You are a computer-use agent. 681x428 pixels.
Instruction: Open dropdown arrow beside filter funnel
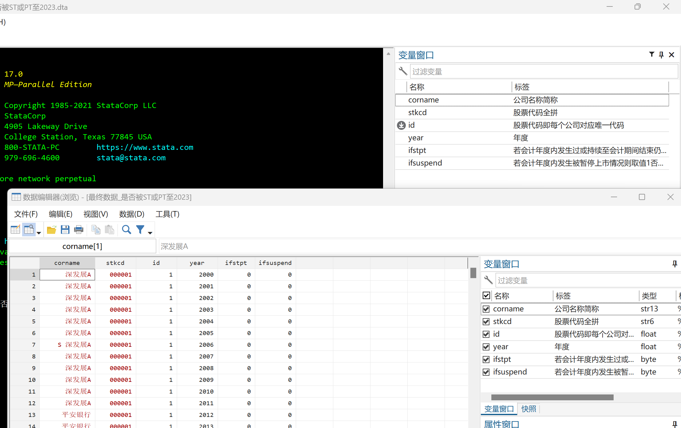click(x=150, y=233)
